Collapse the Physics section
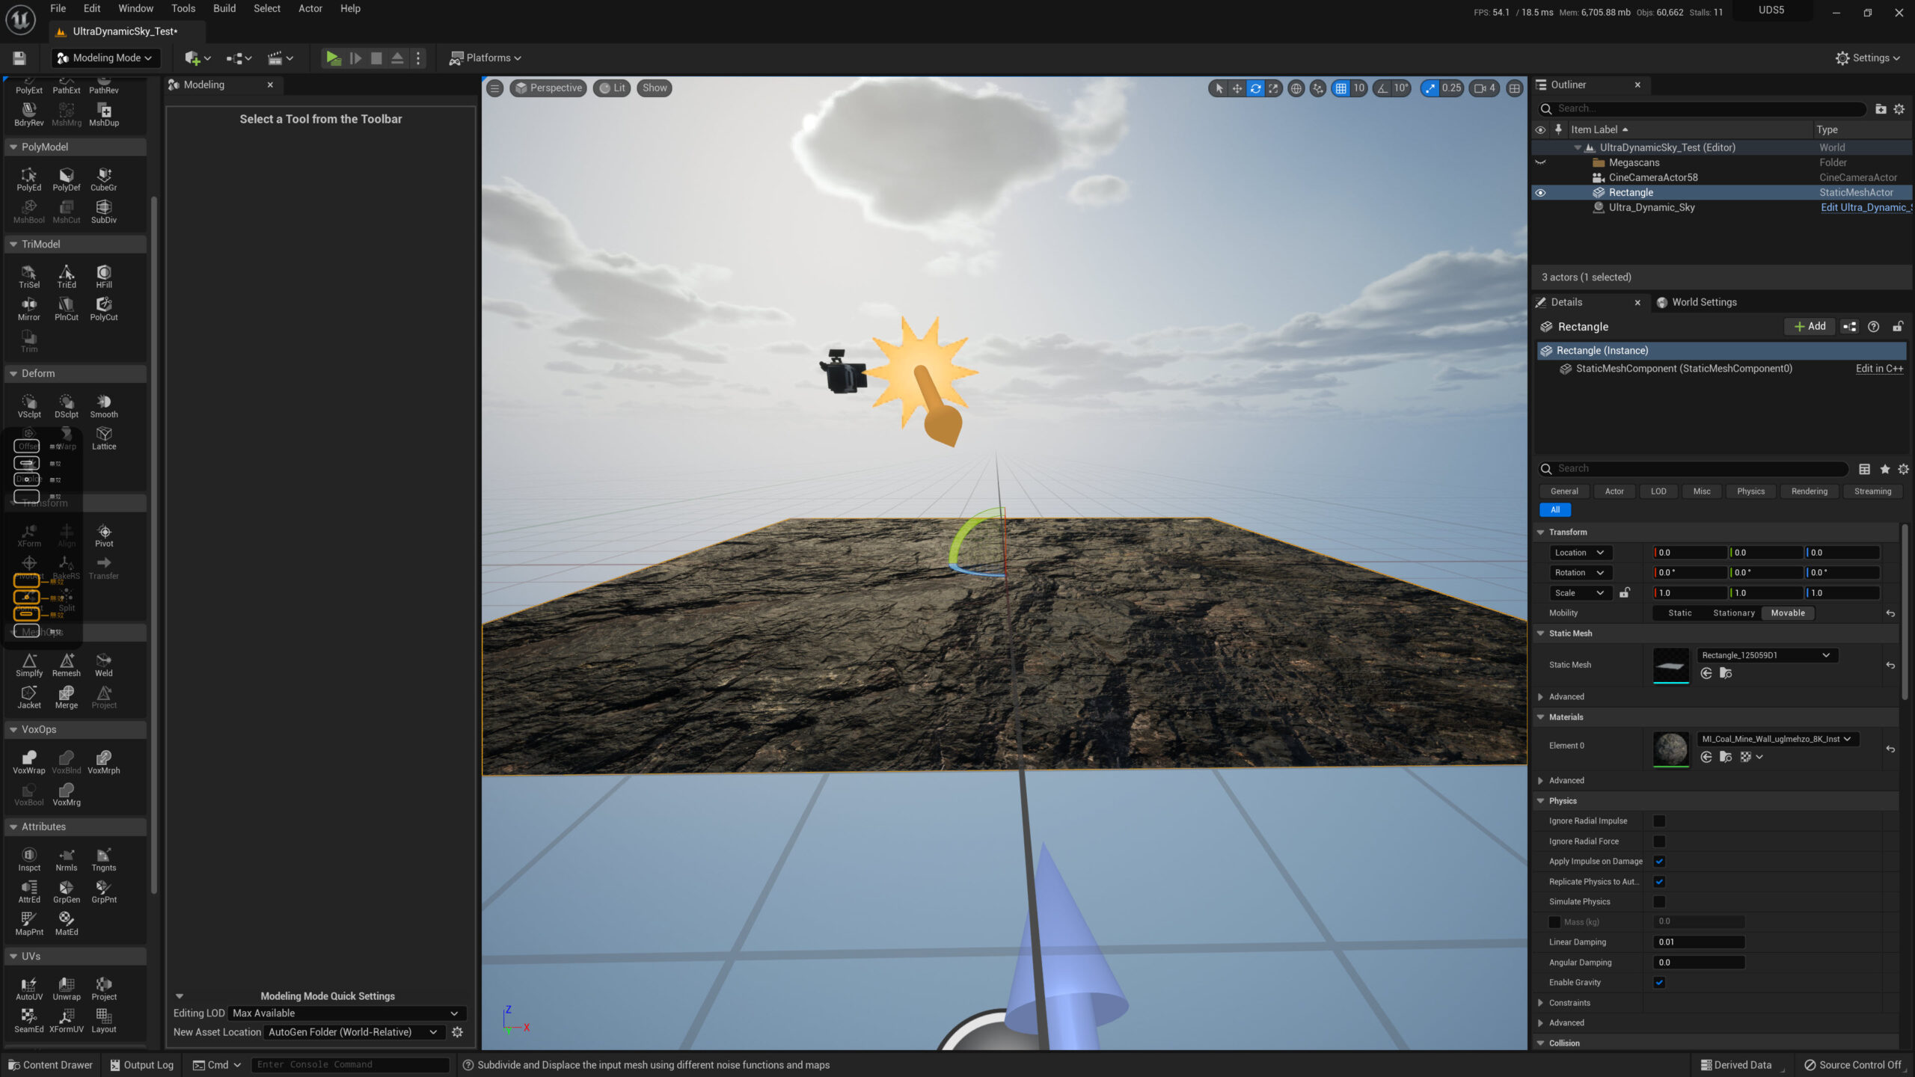This screenshot has width=1915, height=1077. (x=1541, y=801)
